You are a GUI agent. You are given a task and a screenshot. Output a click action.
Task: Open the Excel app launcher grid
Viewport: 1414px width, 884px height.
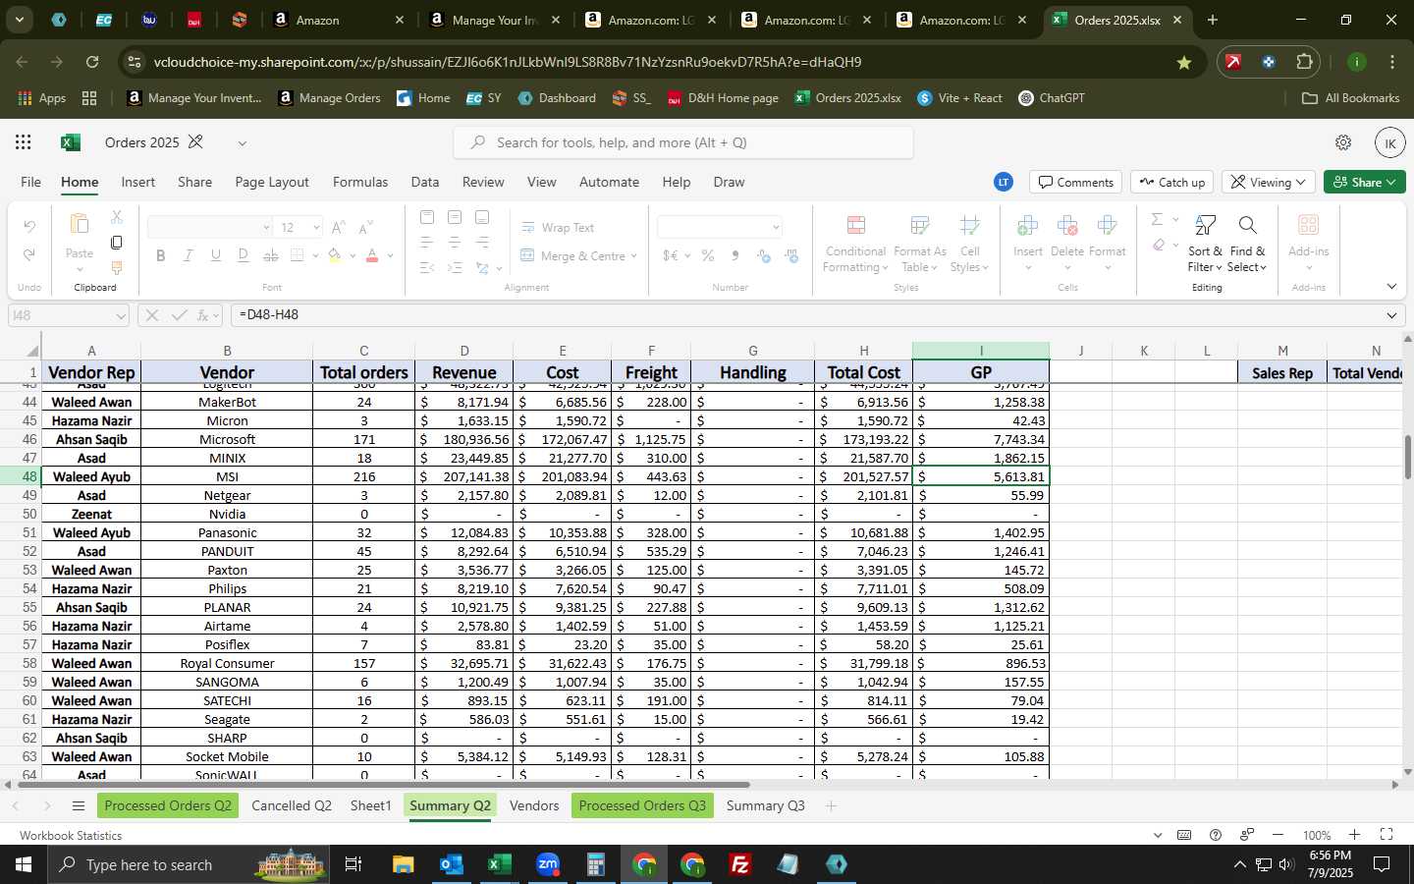pos(23,142)
